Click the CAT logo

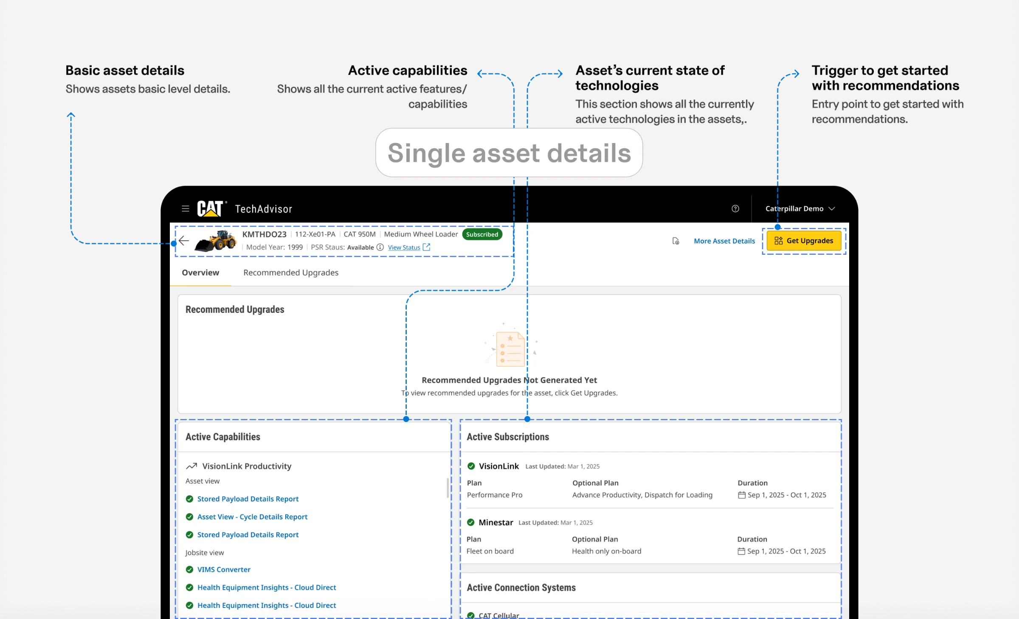coord(211,208)
